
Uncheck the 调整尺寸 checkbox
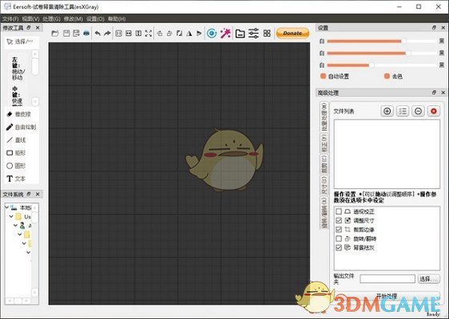pos(339,220)
